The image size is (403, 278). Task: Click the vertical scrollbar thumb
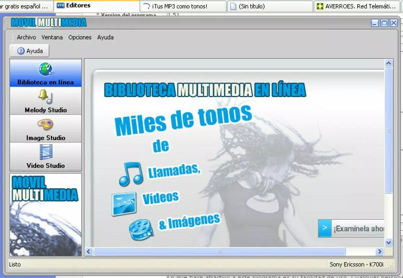tap(389, 130)
